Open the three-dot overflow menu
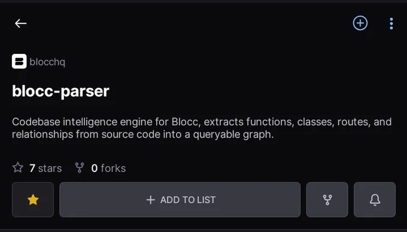407x232 pixels. 391,23
